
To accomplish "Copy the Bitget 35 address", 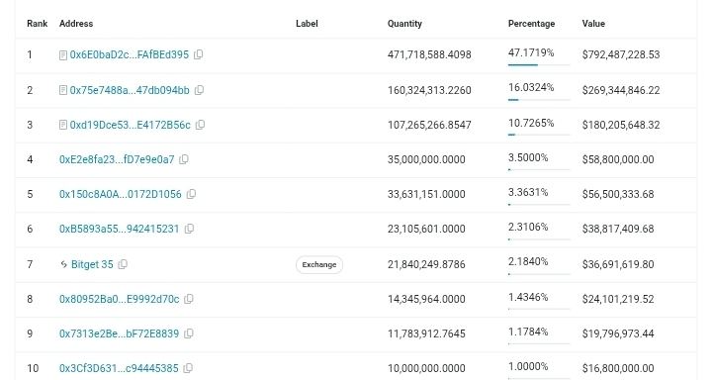I will point(123,264).
